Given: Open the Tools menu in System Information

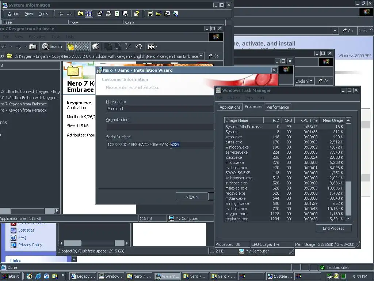Looking at the screenshot, I should (43, 14).
